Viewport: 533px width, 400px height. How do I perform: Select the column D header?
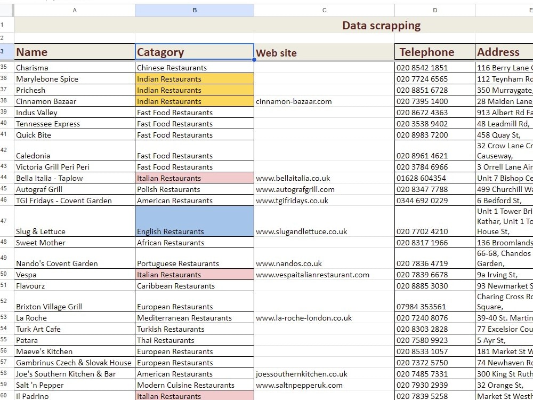[434, 10]
